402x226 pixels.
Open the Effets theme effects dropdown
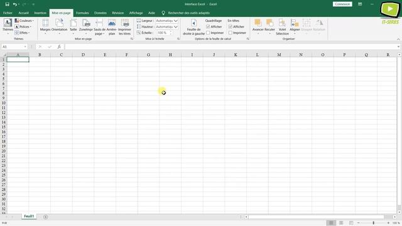click(x=23, y=33)
